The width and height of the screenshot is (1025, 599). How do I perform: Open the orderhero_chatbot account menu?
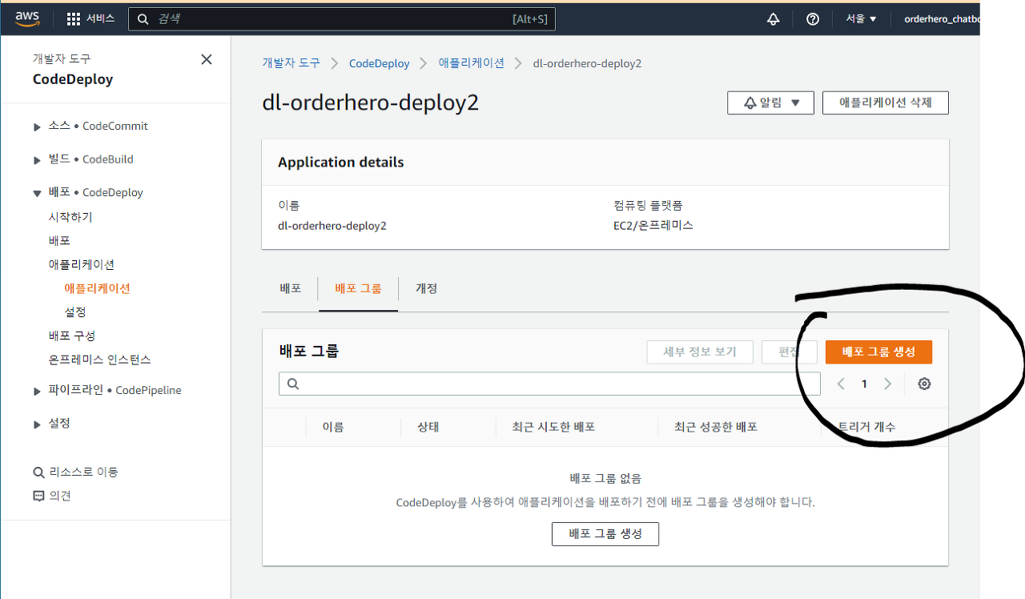[x=942, y=19]
